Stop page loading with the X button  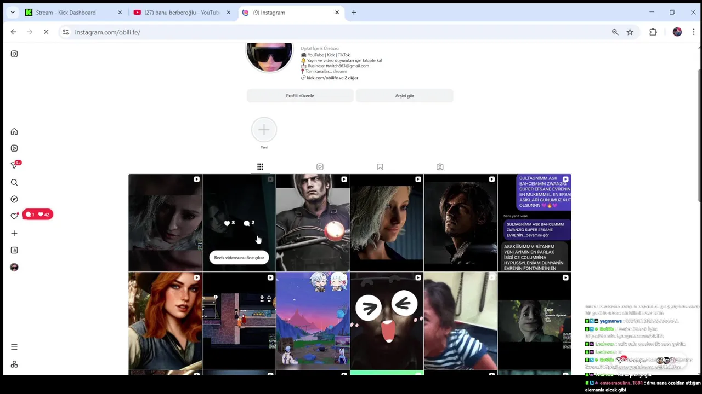pos(46,32)
